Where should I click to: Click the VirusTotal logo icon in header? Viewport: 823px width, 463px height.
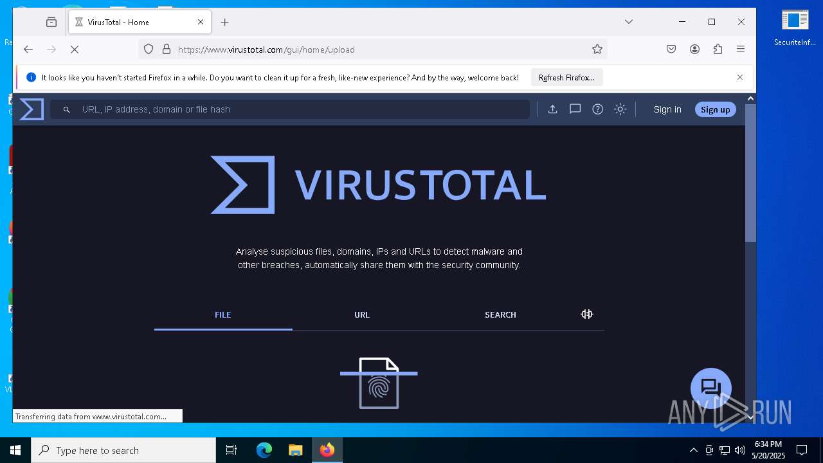[32, 109]
